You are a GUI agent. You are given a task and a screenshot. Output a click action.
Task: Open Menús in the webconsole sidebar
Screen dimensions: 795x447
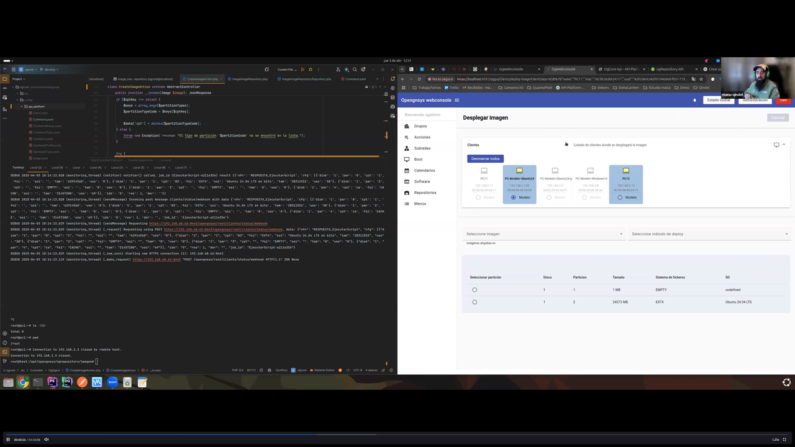(420, 204)
